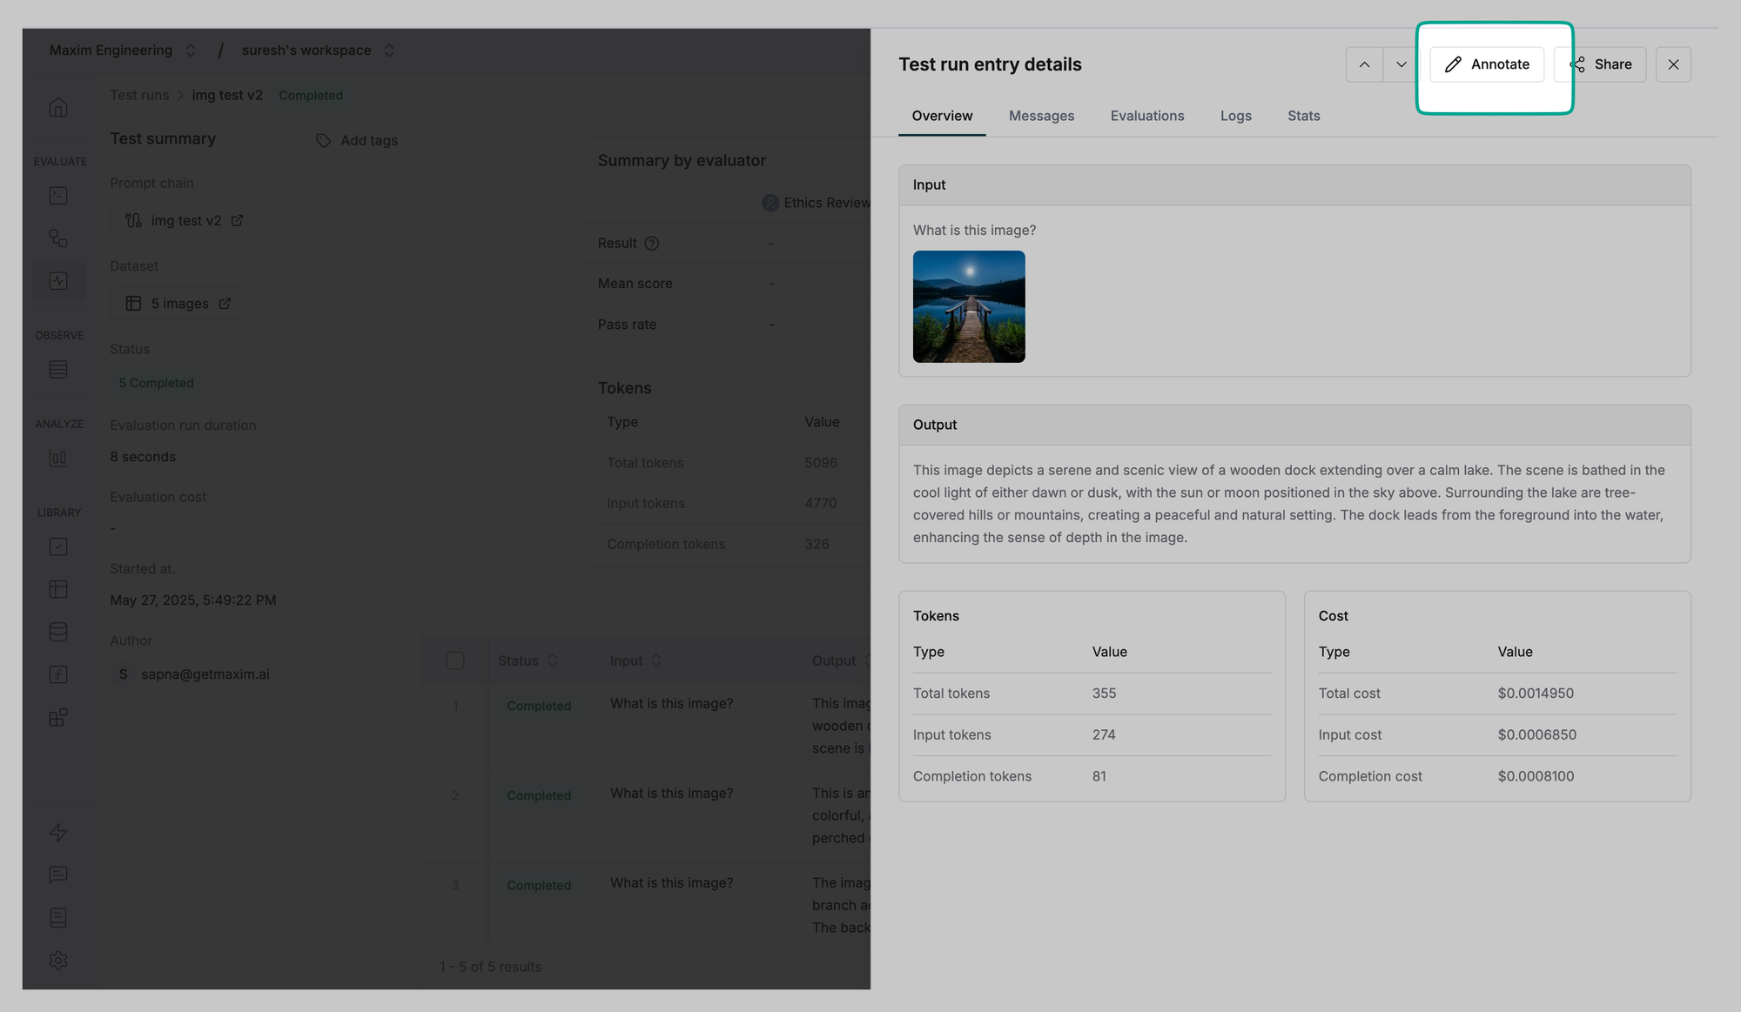Open the 5 images dataset link
1741x1012 pixels.
[178, 304]
